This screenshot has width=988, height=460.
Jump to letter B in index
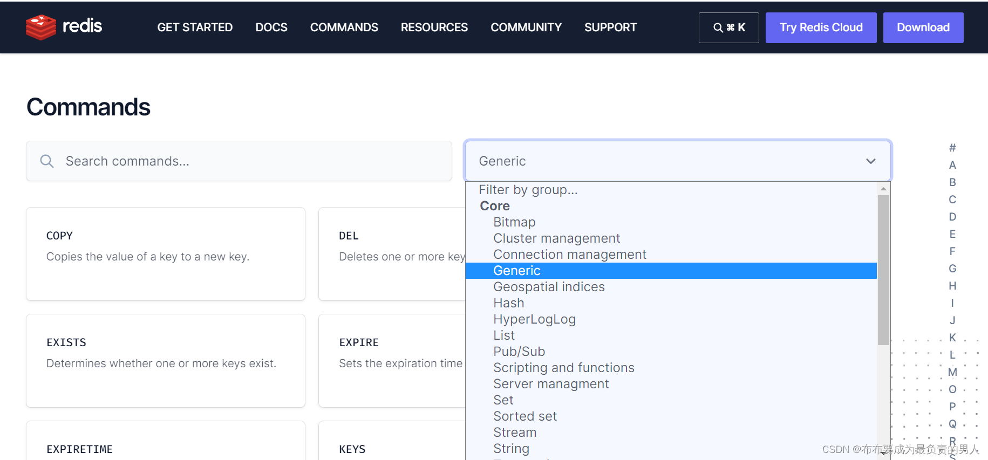pyautogui.click(x=952, y=182)
